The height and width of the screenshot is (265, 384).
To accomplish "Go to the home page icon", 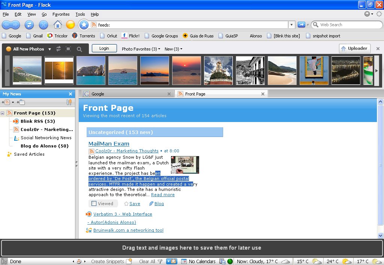I will (57, 25).
